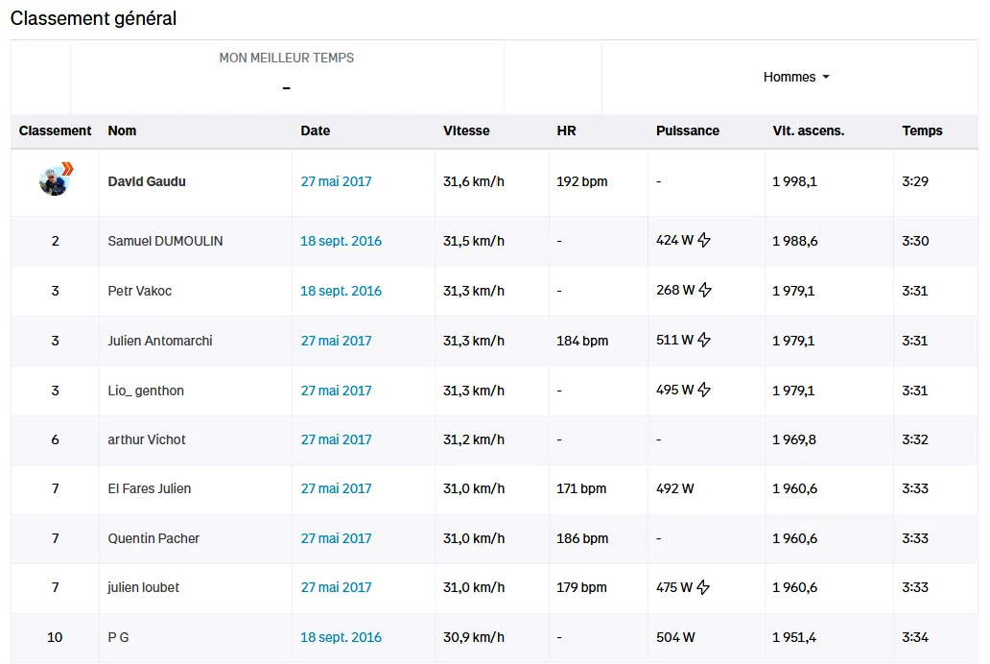Screen dimensions: 990x664
Task: Open Julien Antomarchi's 27 mai 2017 effort
Action: coord(336,341)
